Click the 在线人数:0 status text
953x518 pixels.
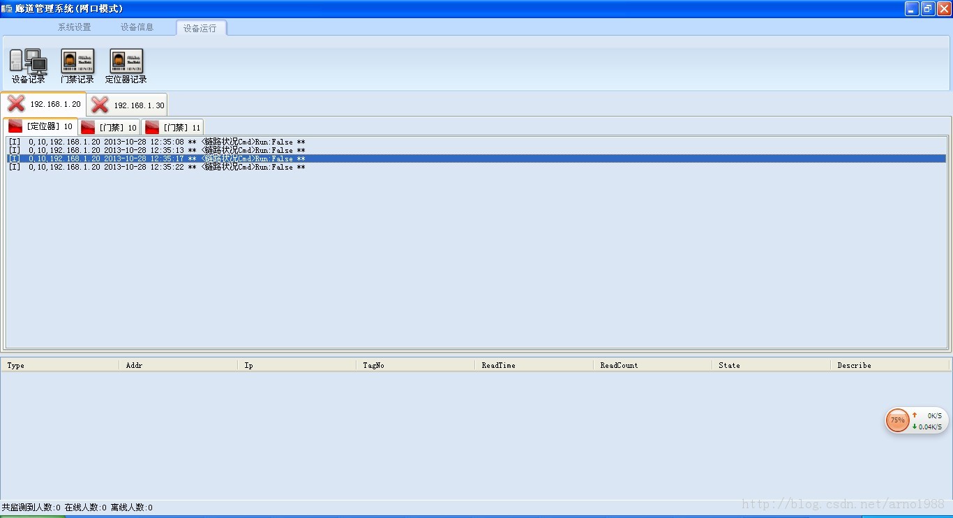(x=86, y=508)
